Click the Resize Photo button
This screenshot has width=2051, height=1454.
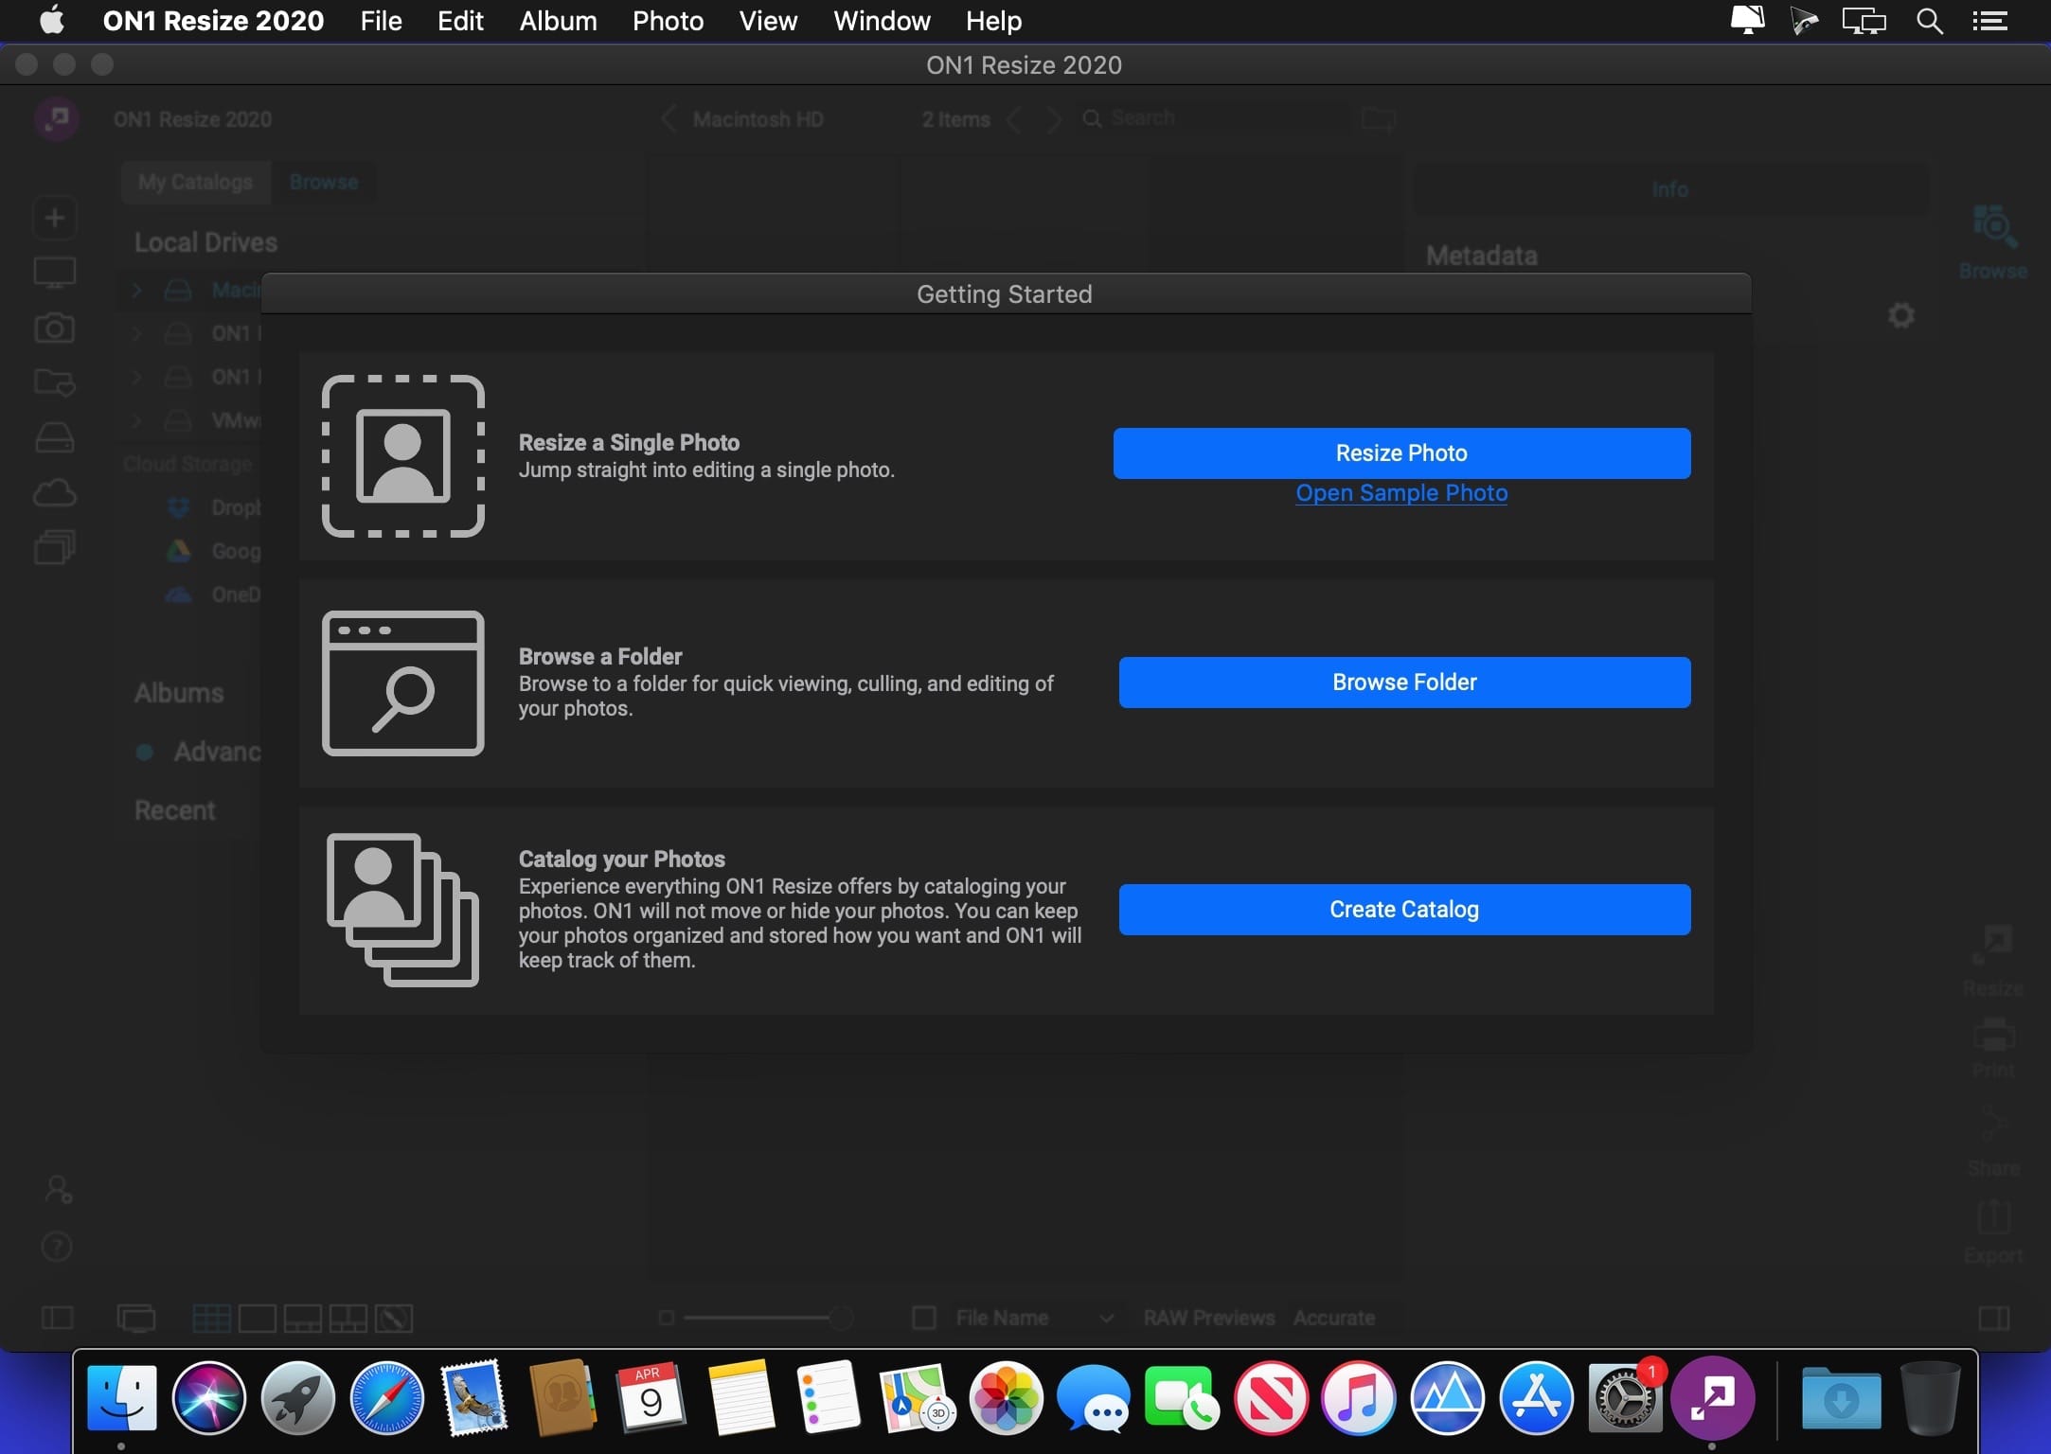pos(1401,453)
